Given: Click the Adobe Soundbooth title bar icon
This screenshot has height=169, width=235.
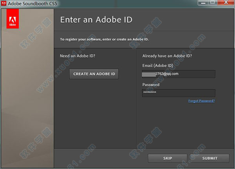Looking at the screenshot, I should 4,3.
